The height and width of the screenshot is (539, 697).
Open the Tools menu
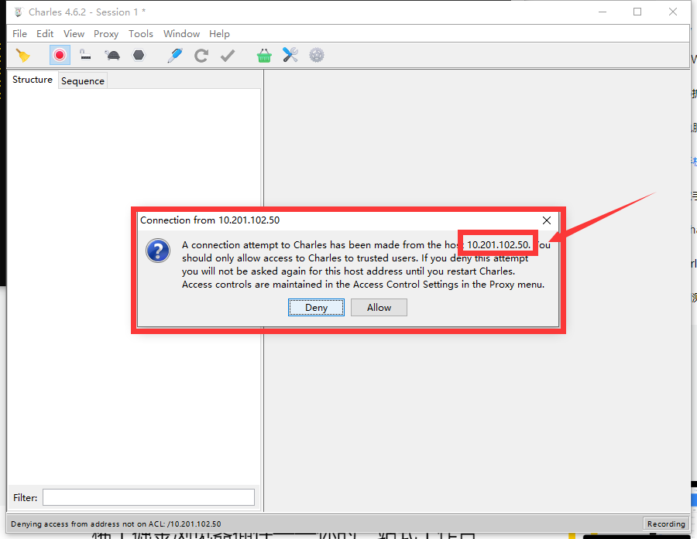click(141, 34)
